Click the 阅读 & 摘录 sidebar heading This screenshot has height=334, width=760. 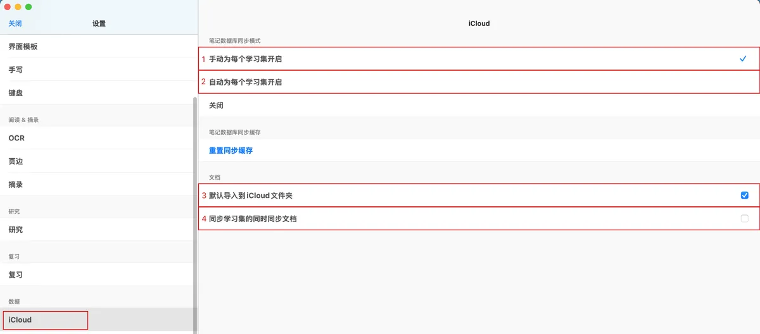click(x=23, y=120)
